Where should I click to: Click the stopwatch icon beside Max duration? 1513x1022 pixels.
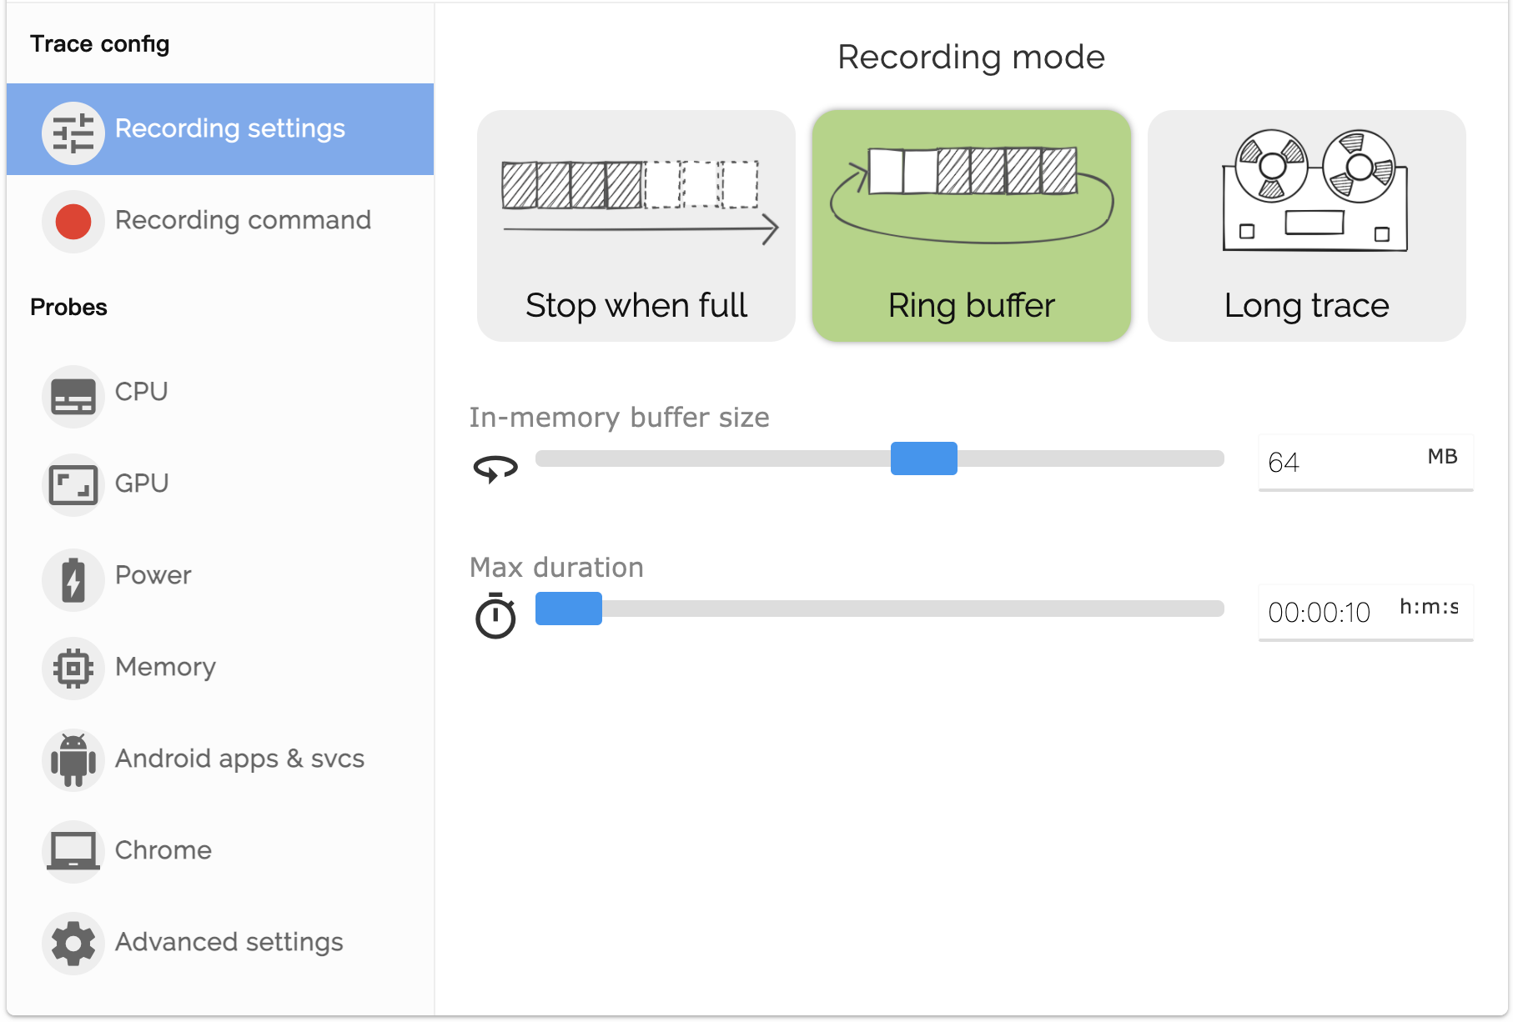pos(495,616)
